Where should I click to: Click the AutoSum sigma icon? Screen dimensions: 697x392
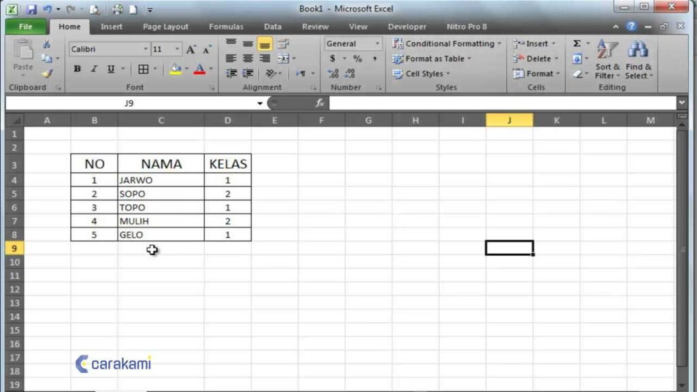[577, 43]
